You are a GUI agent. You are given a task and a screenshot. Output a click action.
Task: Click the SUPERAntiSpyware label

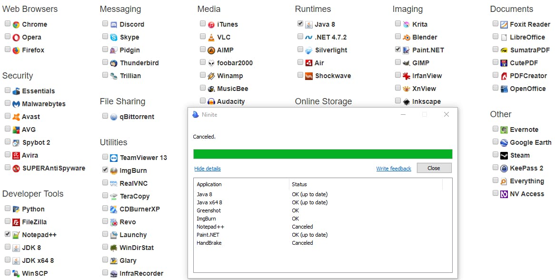(54, 169)
